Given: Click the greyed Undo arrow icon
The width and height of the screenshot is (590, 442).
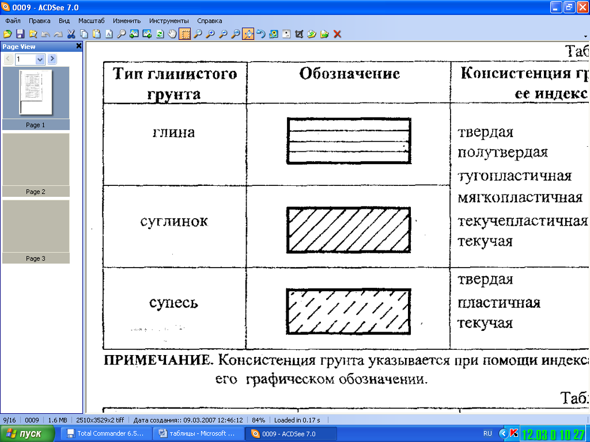Looking at the screenshot, I should click(x=46, y=34).
